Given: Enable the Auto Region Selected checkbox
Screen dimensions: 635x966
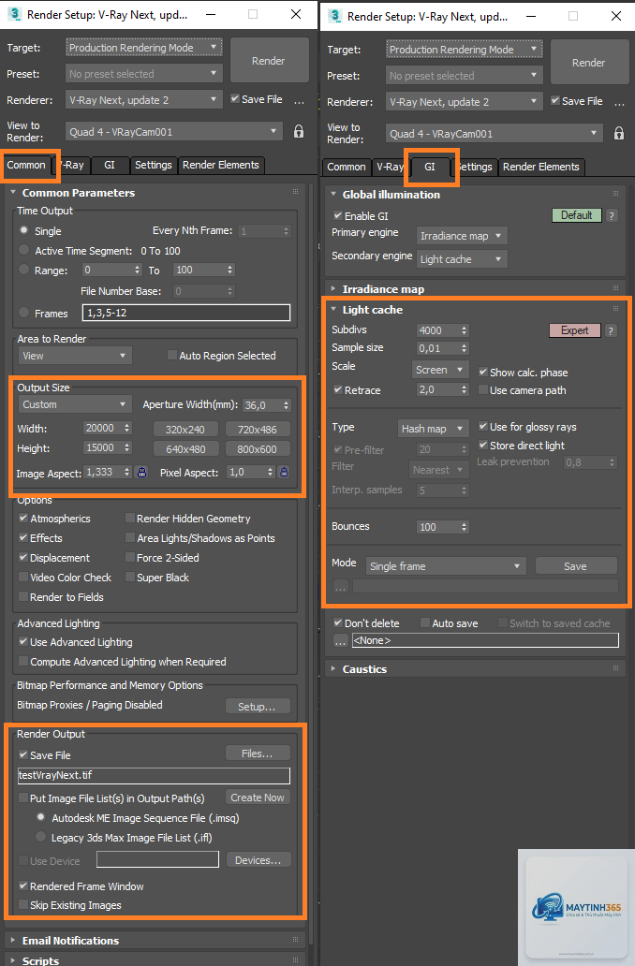Looking at the screenshot, I should (x=172, y=355).
